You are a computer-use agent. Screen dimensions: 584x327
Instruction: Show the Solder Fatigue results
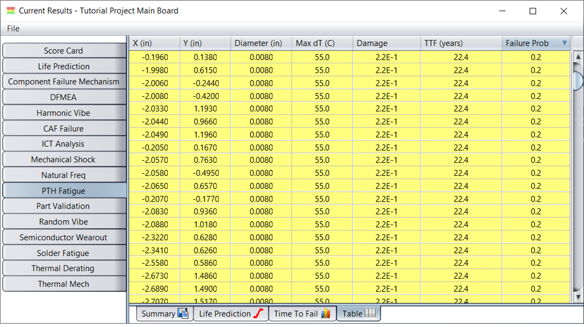click(64, 253)
